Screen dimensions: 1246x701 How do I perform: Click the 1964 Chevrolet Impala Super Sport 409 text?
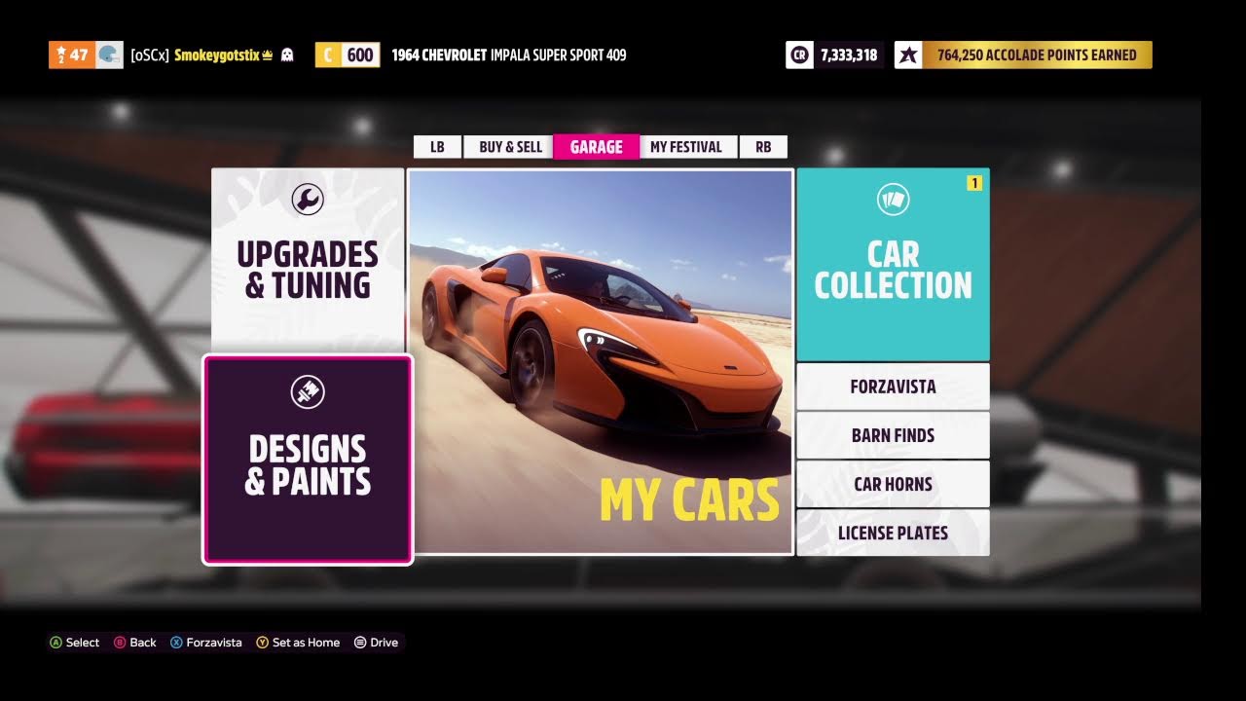(x=509, y=55)
